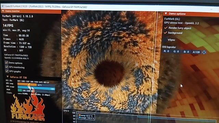
Task: Minimize the FurMark window
Action: [x=211, y=9]
